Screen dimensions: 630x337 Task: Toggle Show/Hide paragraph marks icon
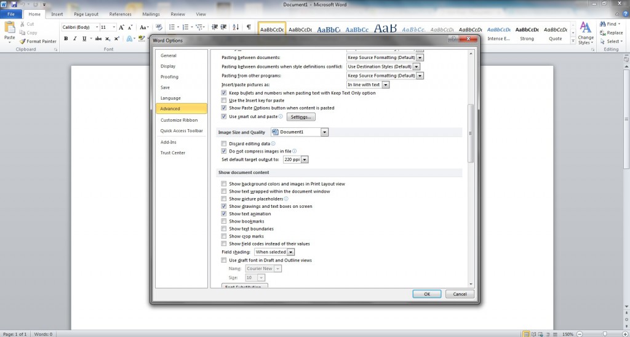249,27
